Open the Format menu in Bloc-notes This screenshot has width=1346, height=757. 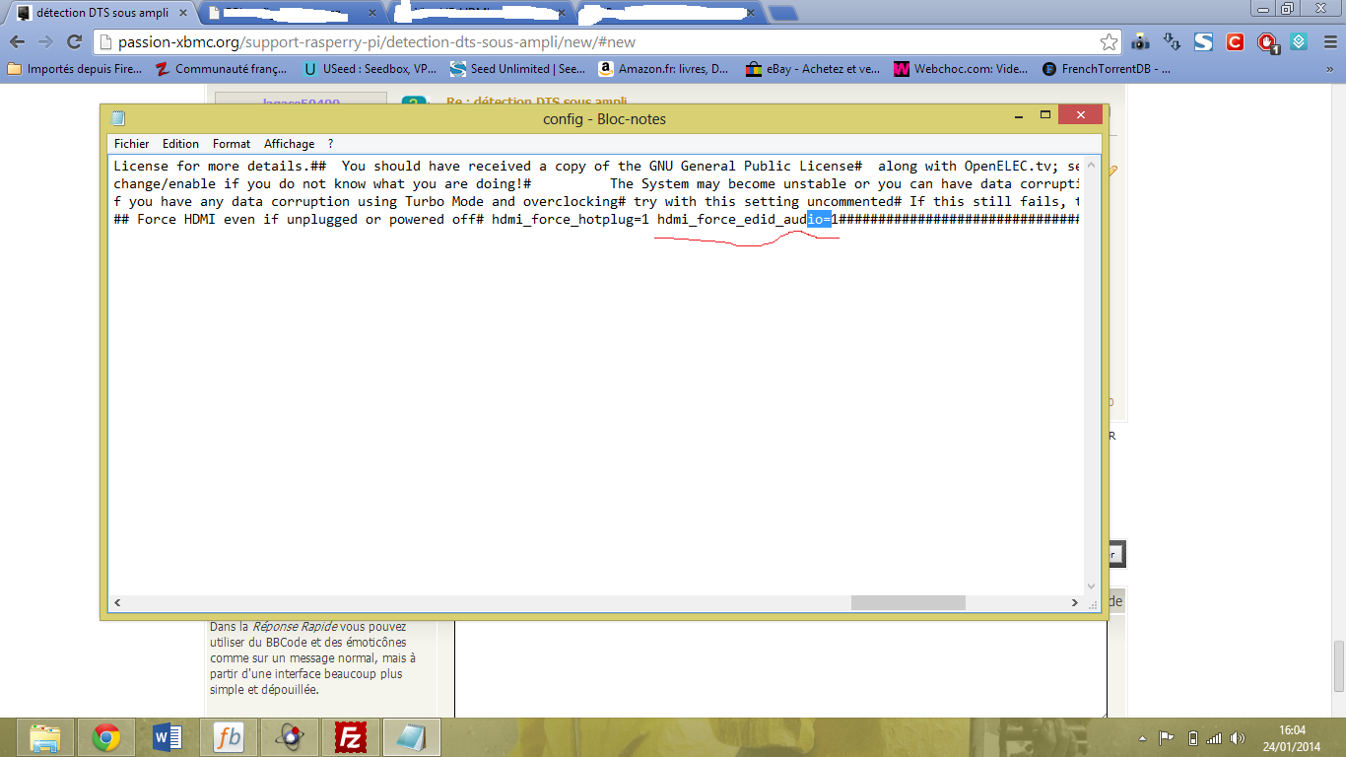232,144
